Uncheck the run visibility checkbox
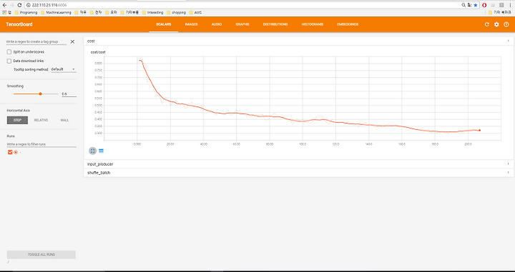515x272 pixels. coord(10,152)
